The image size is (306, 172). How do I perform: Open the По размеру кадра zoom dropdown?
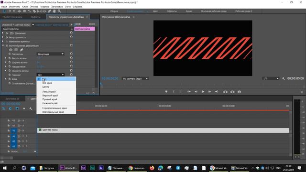pyautogui.click(x=135, y=78)
